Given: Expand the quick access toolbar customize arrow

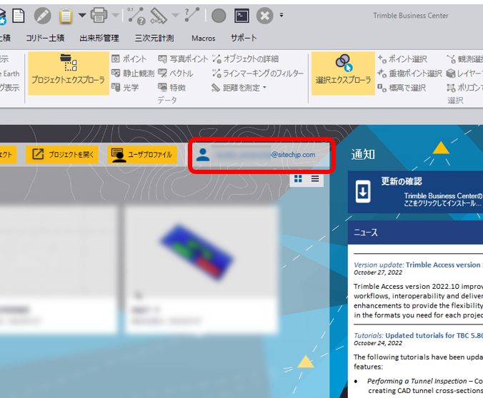Looking at the screenshot, I should 282,15.
